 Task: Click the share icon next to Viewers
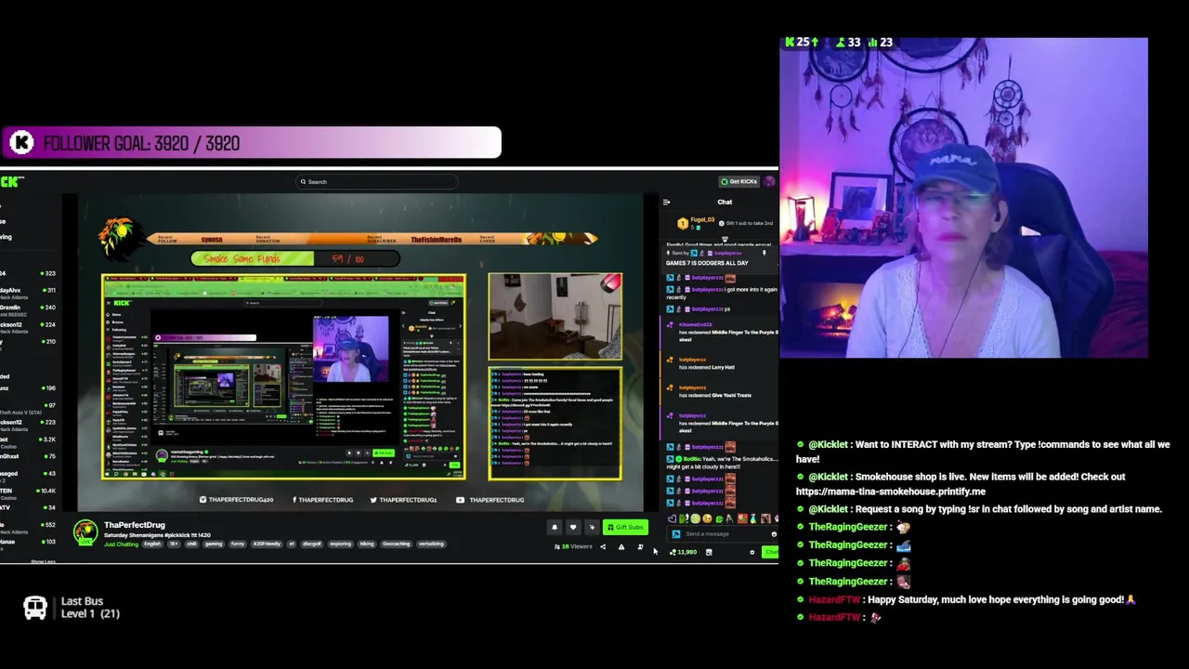[603, 546]
